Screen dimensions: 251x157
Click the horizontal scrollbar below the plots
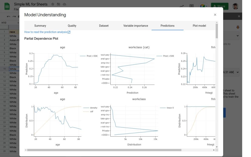coord(104,150)
